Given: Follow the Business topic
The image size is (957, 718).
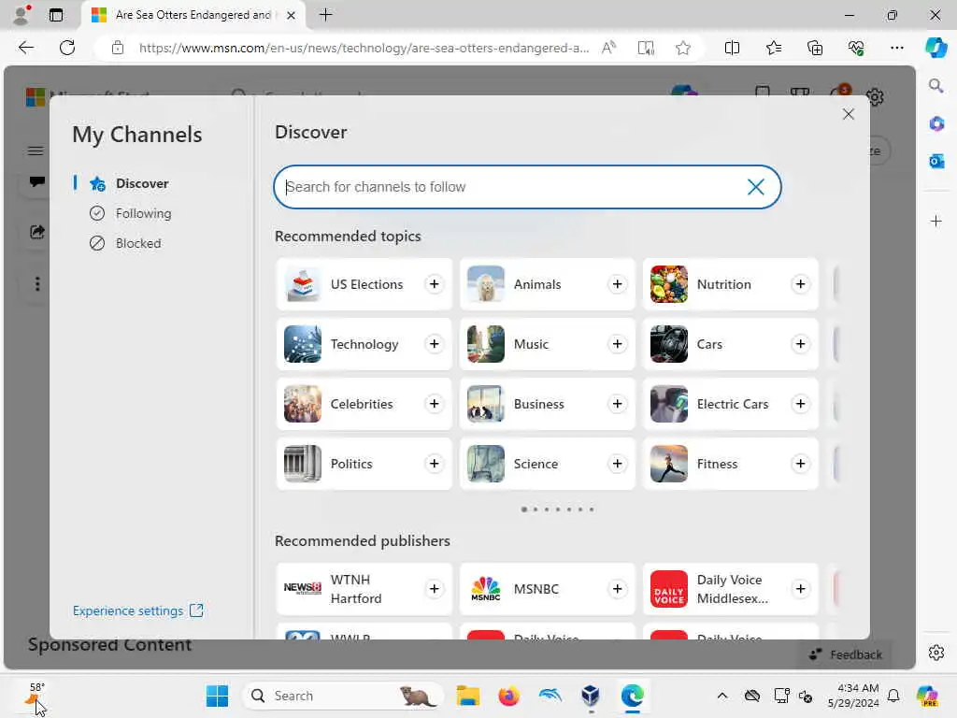Looking at the screenshot, I should pos(617,404).
